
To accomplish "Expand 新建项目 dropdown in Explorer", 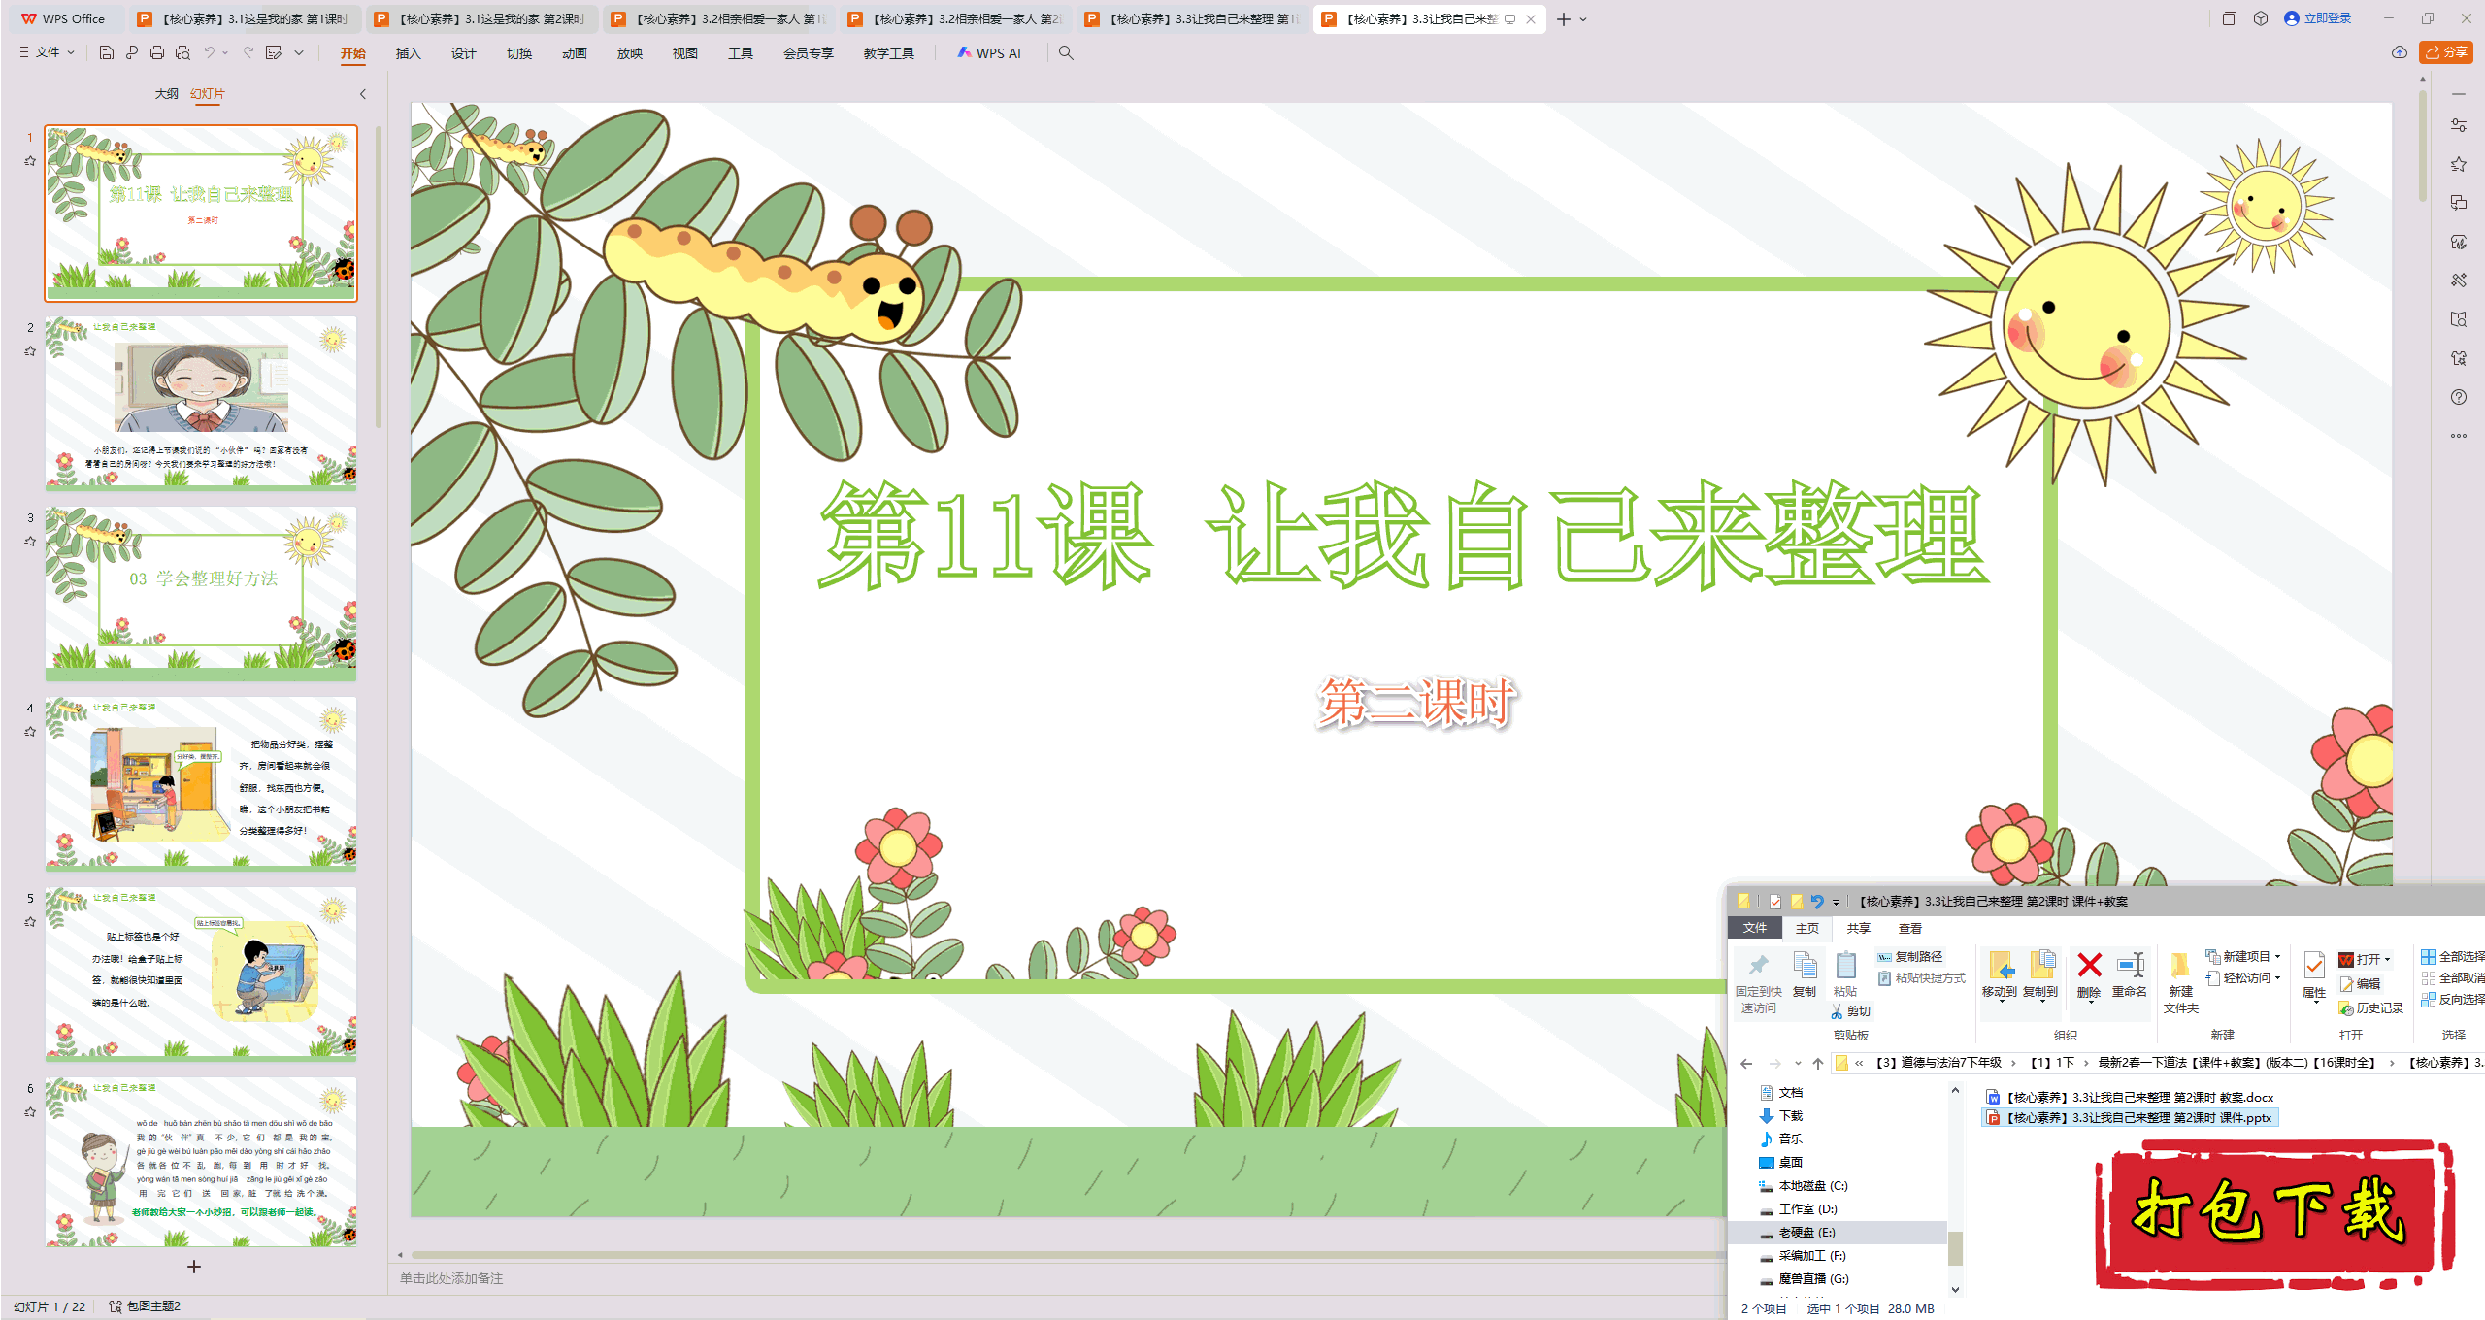I will (2277, 956).
